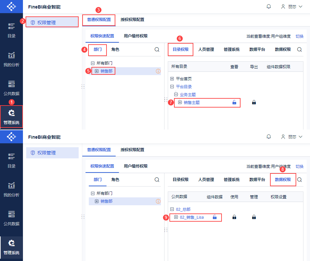The height and width of the screenshot is (261, 310).
Task: Open 权限快速配置 tab in lower screenshot
Action: coord(102,166)
